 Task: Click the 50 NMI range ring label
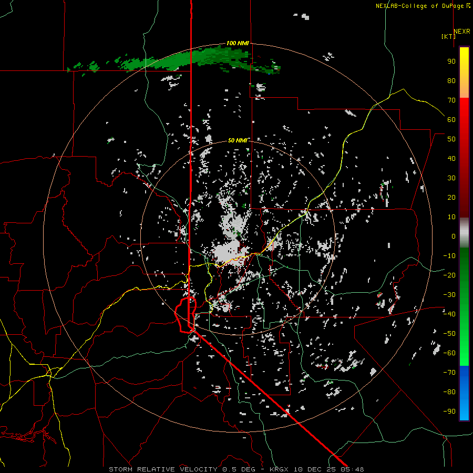click(x=238, y=140)
